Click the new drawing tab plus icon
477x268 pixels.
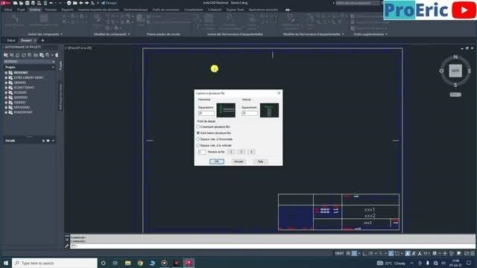[42, 40]
